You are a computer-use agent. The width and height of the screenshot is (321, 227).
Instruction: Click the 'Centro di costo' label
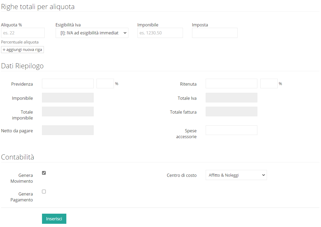click(182, 175)
